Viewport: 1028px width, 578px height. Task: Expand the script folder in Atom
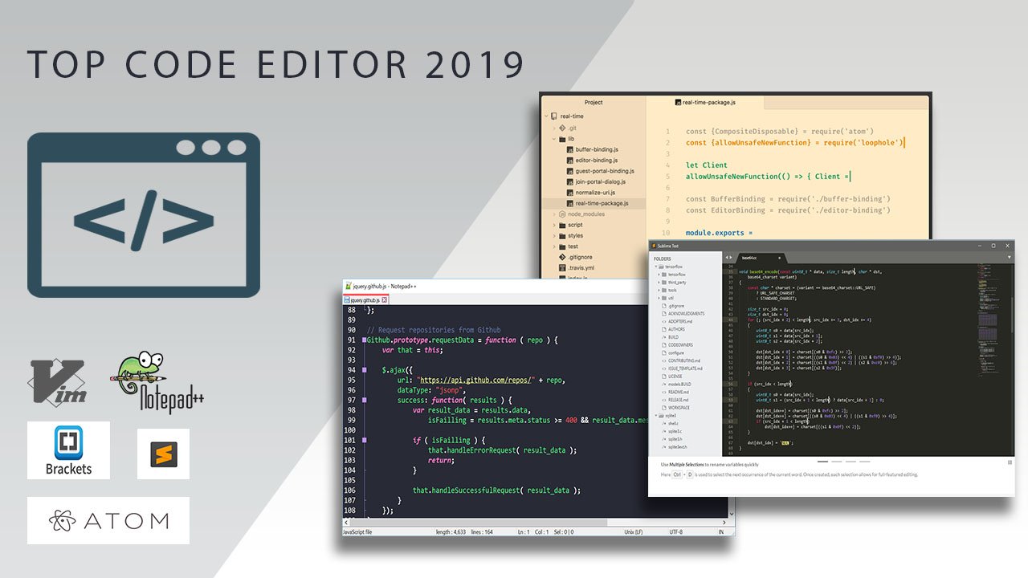point(554,225)
